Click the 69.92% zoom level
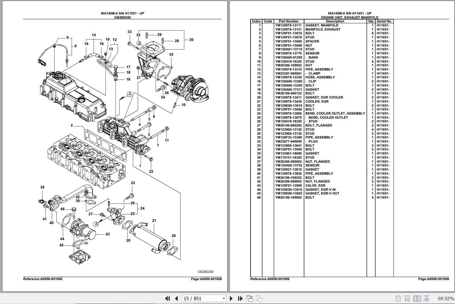This screenshot has height=304, width=455. pos(446,299)
